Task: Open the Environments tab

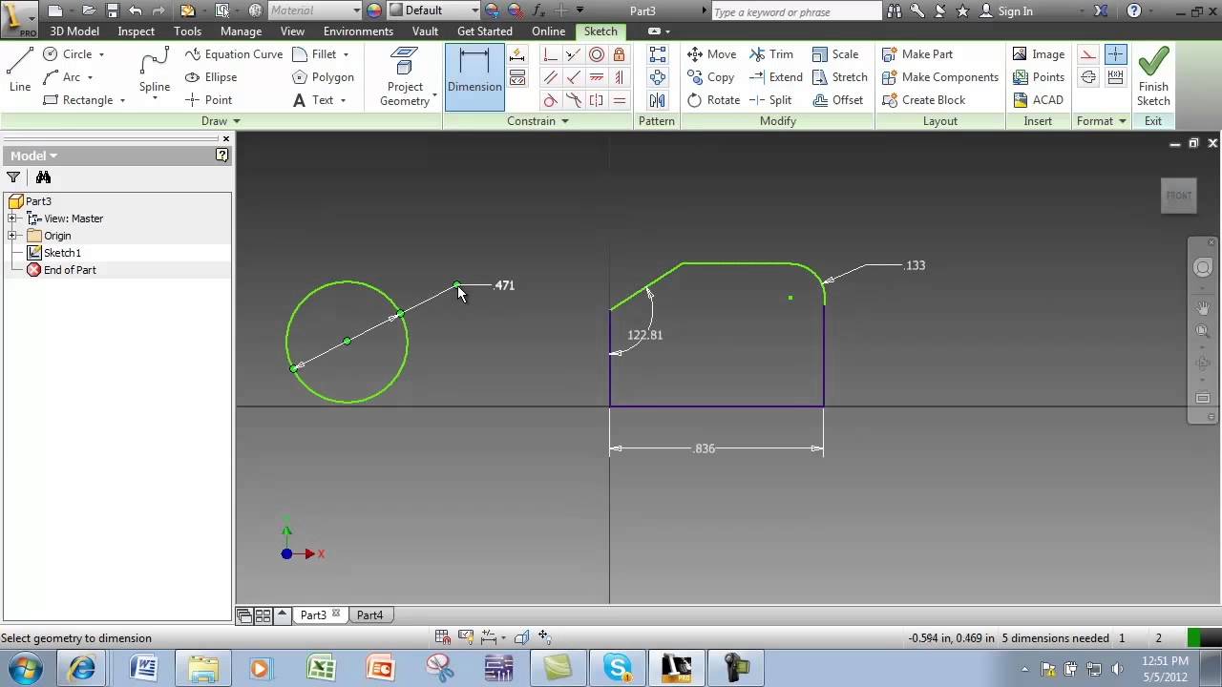Action: (x=358, y=31)
